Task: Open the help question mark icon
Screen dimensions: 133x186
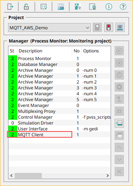Action: (123, 7)
